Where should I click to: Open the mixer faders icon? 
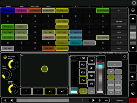click(x=133, y=68)
